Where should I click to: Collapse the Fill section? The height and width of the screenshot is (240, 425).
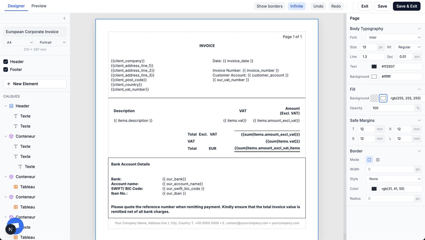pyautogui.click(x=419, y=89)
